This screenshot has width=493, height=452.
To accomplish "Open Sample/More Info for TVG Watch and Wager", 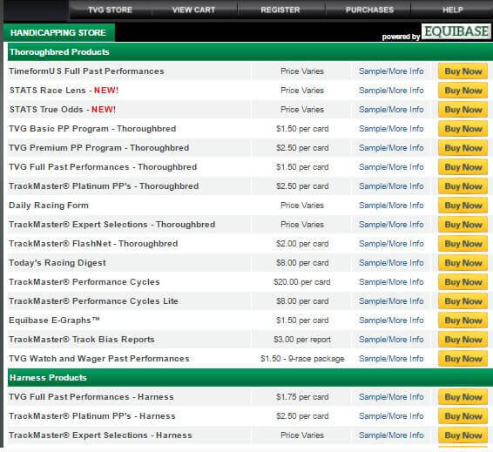I will pyautogui.click(x=391, y=359).
